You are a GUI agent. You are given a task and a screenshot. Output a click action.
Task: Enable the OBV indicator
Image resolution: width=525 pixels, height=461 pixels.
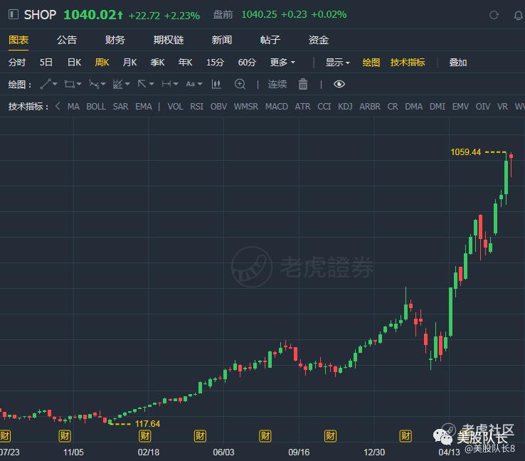(x=218, y=107)
